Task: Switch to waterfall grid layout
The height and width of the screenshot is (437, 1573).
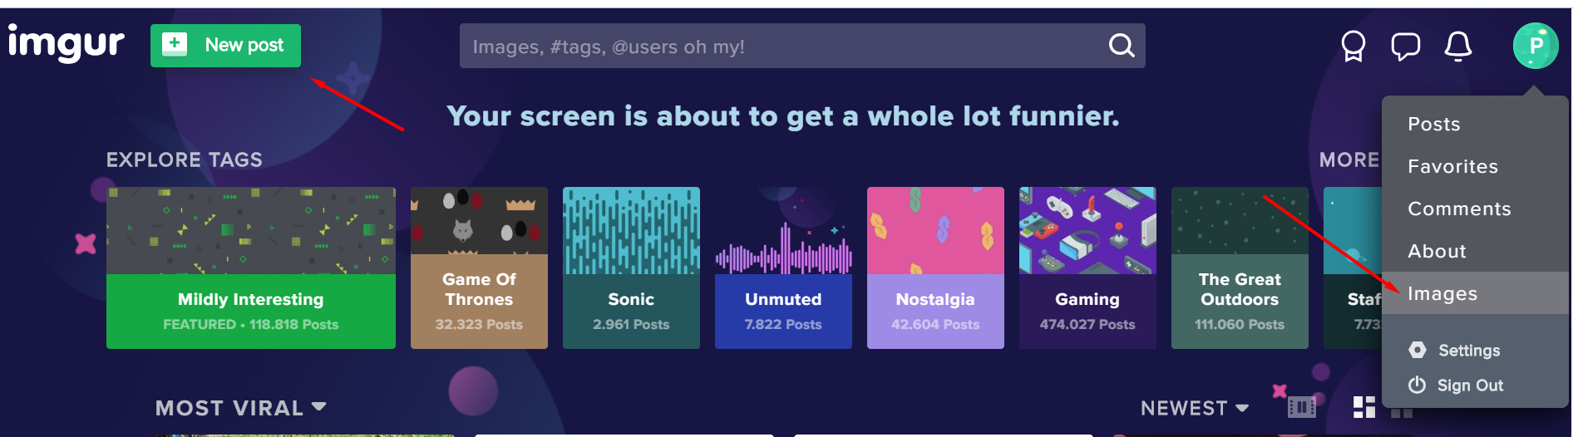Action: pyautogui.click(x=1363, y=407)
